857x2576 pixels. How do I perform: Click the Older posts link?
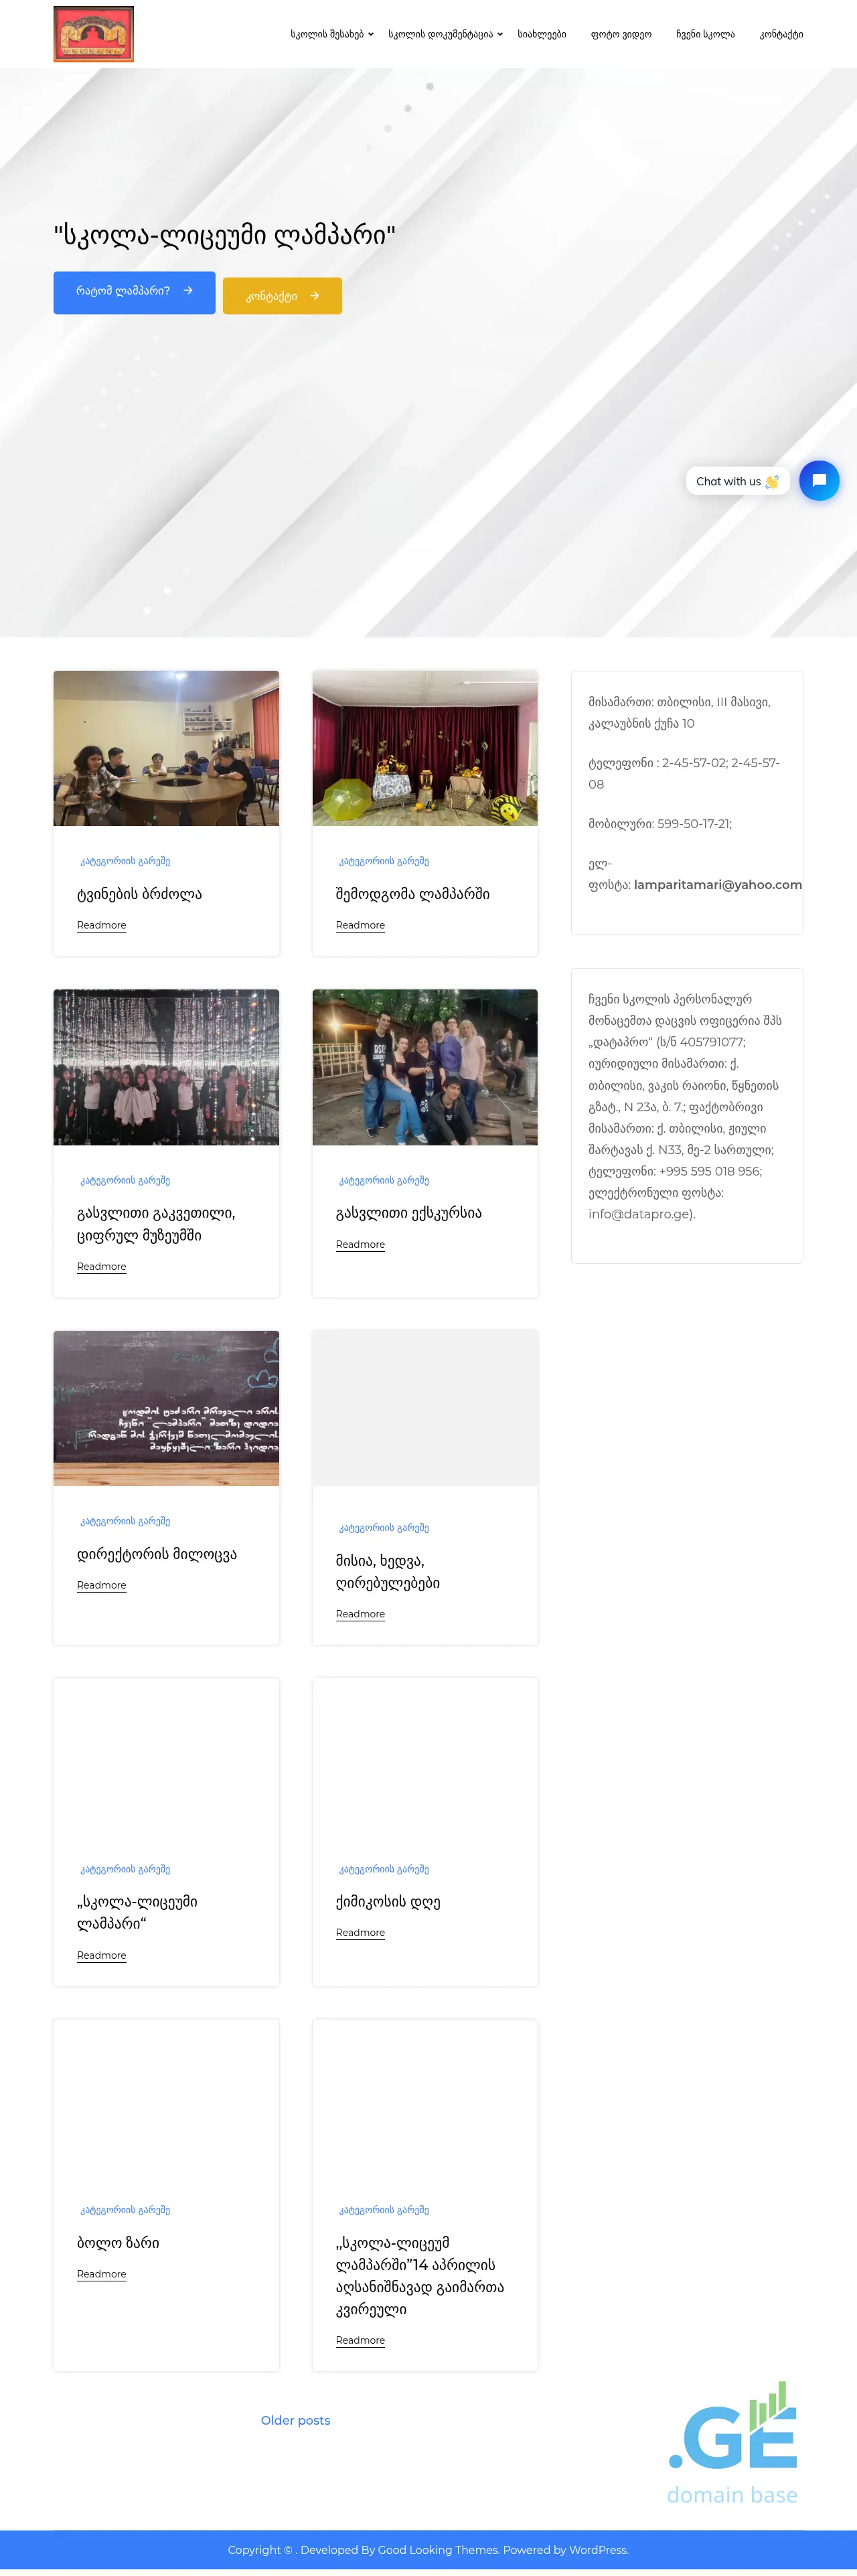pyautogui.click(x=295, y=2420)
